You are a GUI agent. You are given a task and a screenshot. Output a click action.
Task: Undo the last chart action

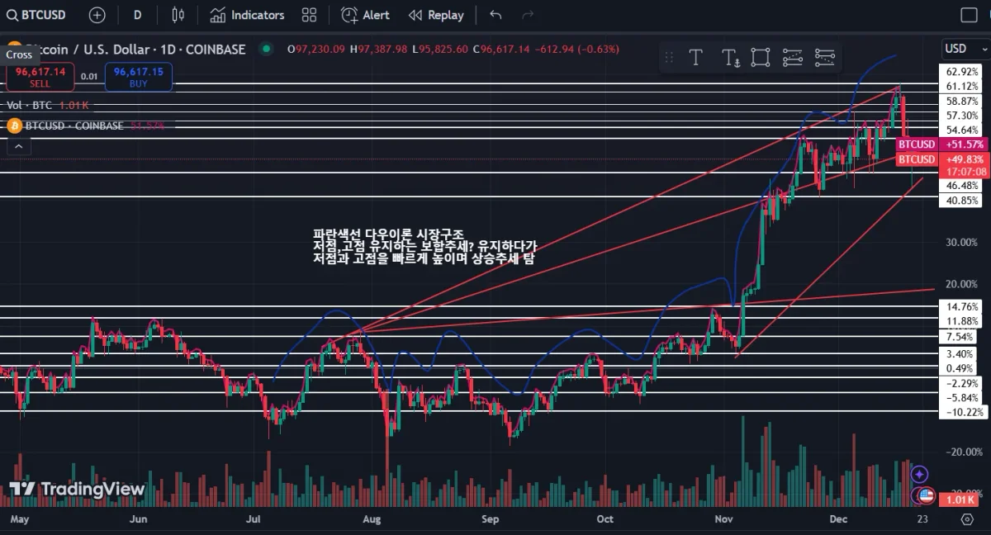click(495, 15)
